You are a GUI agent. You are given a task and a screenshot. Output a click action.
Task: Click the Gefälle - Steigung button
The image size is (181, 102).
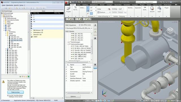118,12
